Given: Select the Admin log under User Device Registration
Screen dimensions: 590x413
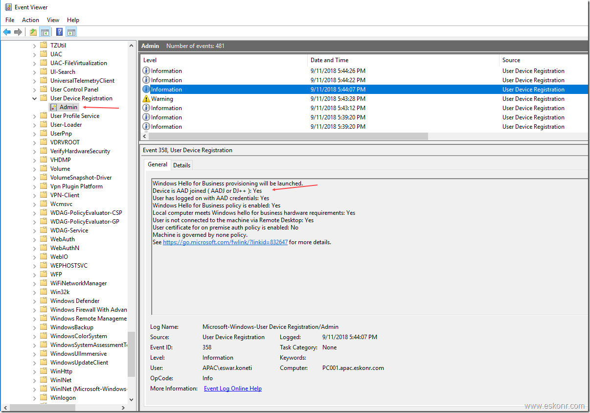Looking at the screenshot, I should point(68,107).
